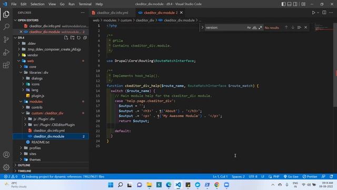Open ckeditor_div.info.yml in the file tree
The height and width of the screenshot is (190, 337).
tap(49, 130)
